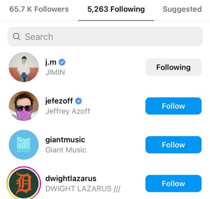
Task: Open the Suggested tab
Action: point(182,9)
